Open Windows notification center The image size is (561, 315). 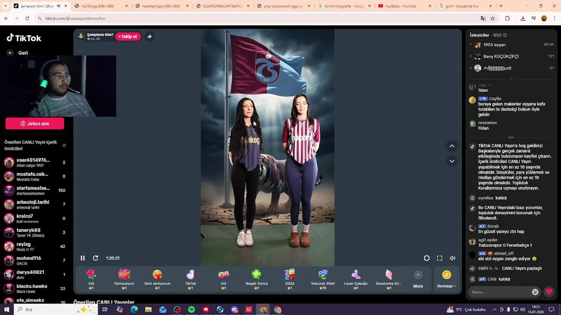[551, 309]
